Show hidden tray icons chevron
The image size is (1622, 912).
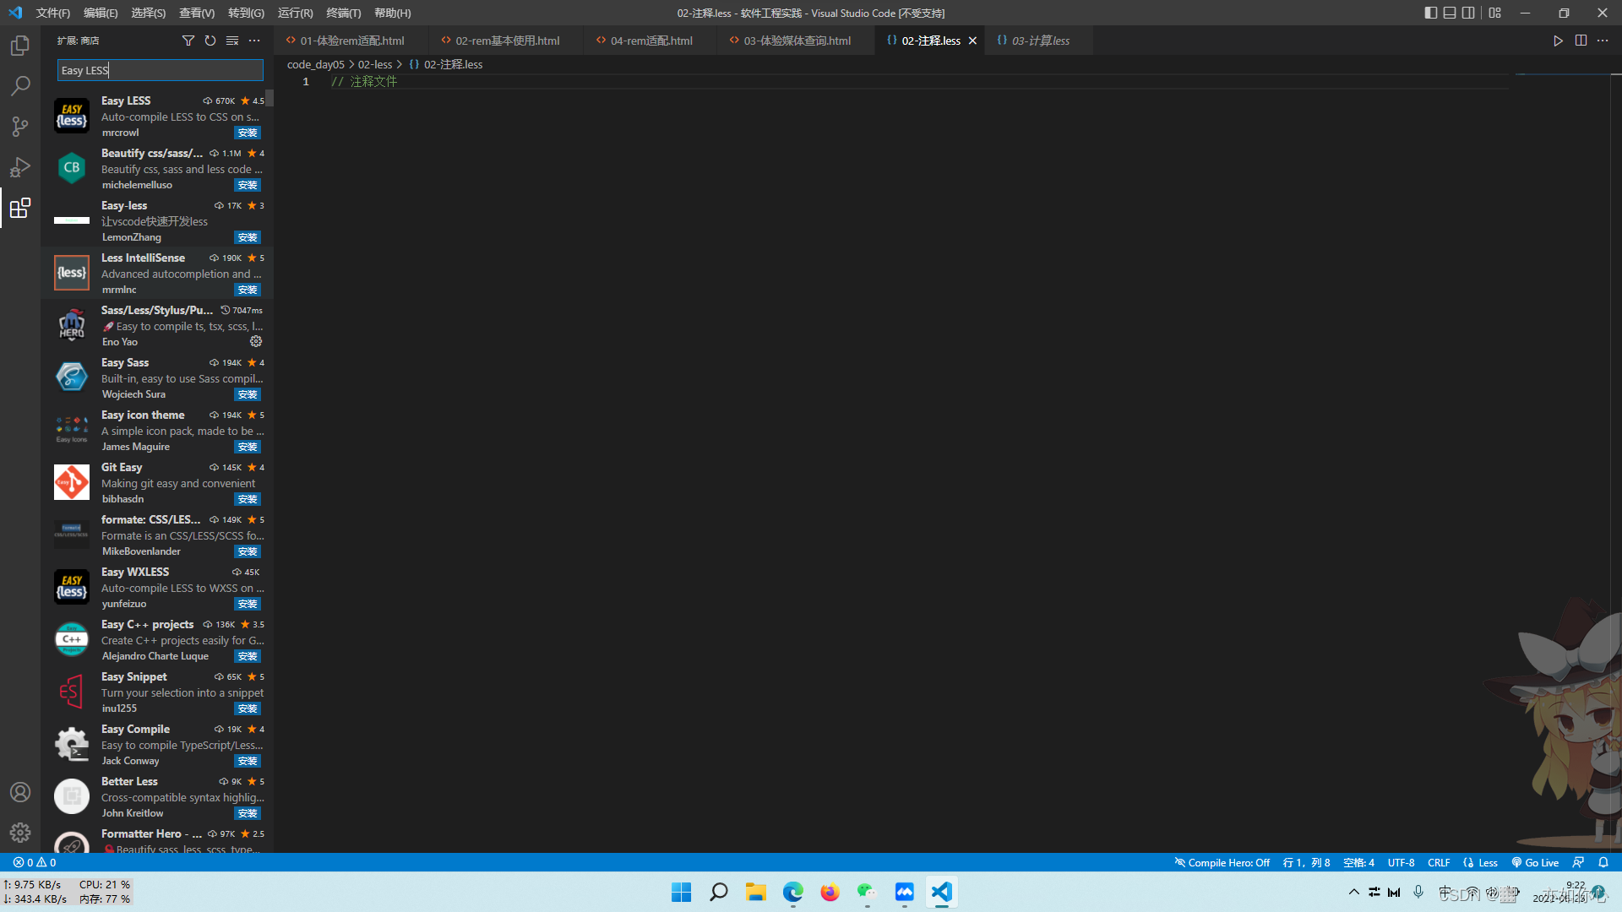(x=1353, y=892)
